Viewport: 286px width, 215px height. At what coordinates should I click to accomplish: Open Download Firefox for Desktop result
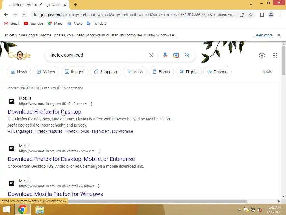[44, 111]
